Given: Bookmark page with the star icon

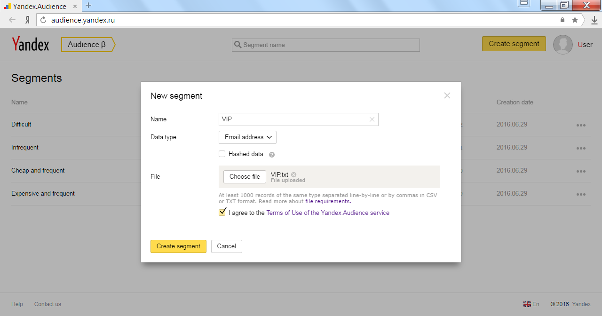Looking at the screenshot, I should (575, 20).
